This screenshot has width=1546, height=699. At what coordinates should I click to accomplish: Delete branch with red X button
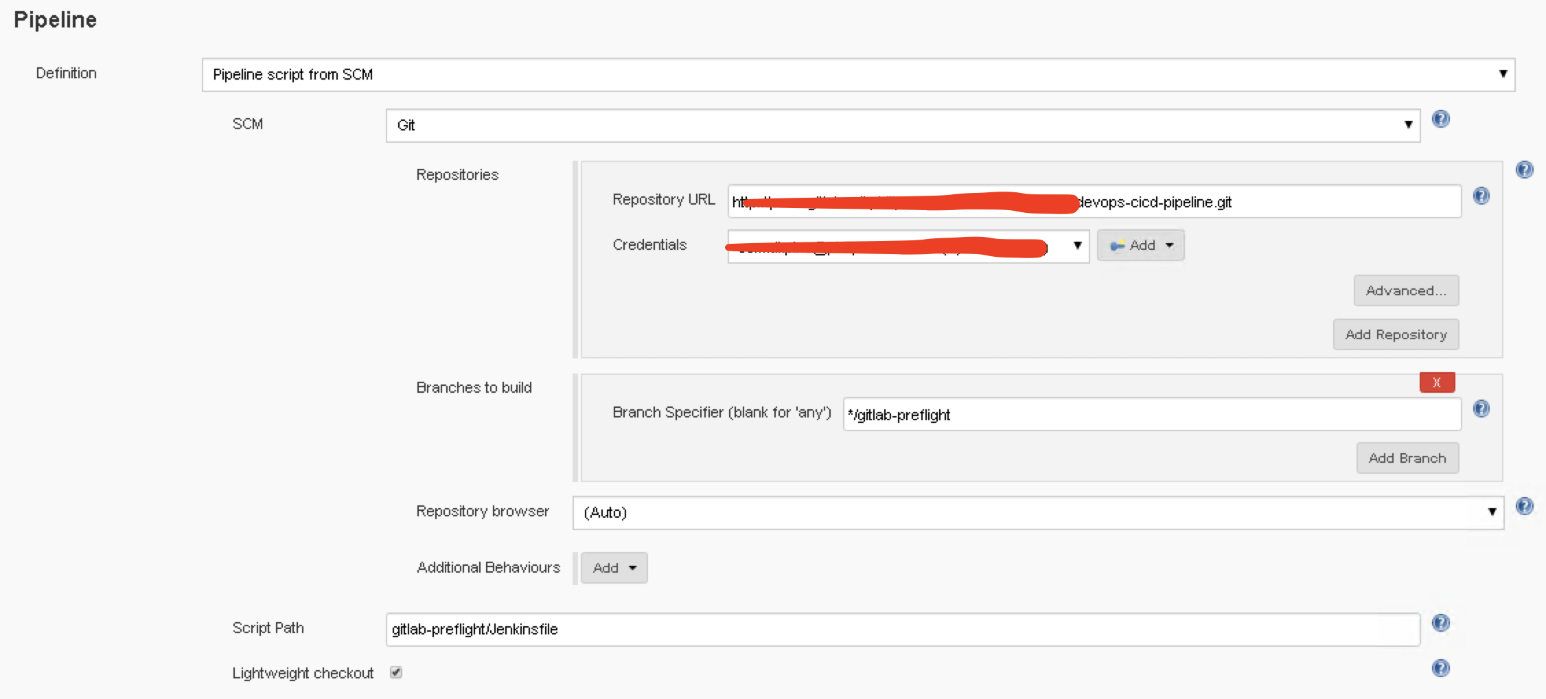coord(1436,382)
